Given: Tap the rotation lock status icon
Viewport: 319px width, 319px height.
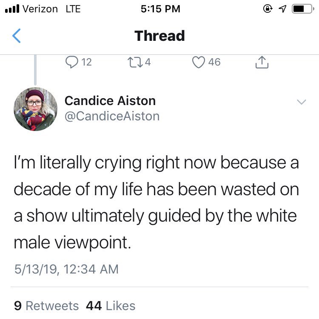Looking at the screenshot, I should click(x=268, y=9).
